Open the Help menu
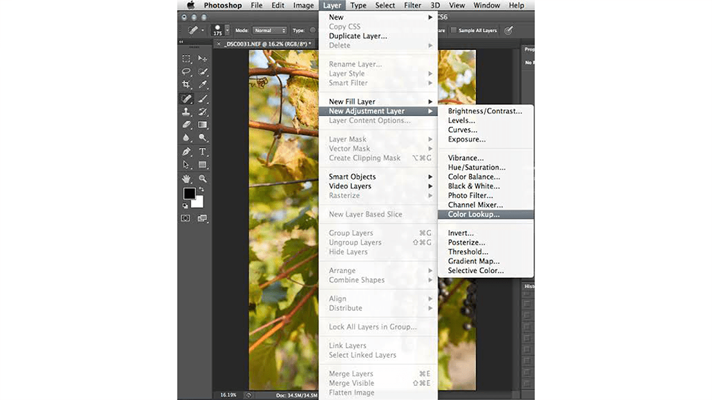 click(516, 5)
